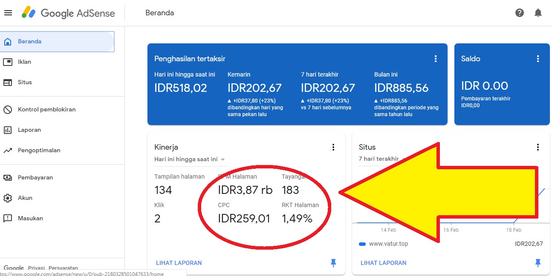
Task: Open the Laporan section
Action: pos(29,130)
